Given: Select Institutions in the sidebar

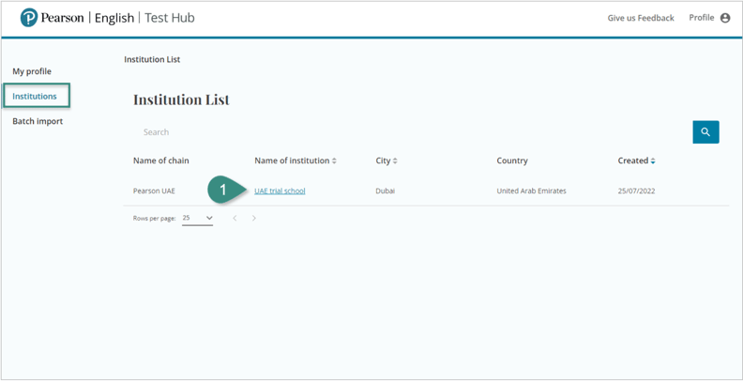Looking at the screenshot, I should pos(35,96).
